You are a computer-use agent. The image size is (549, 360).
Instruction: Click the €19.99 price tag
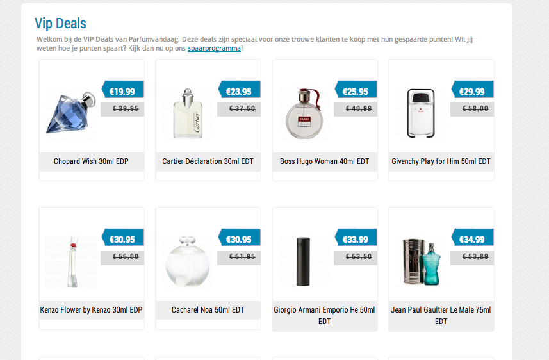122,90
